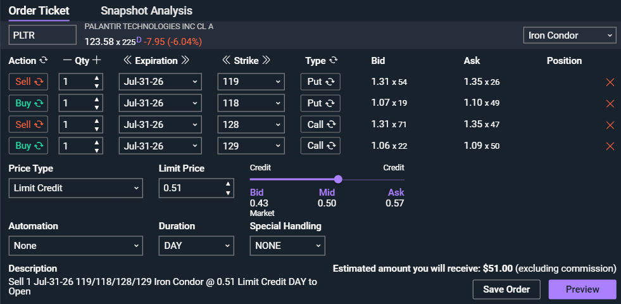Click the PLTR symbol input field
The width and height of the screenshot is (621, 304).
pyautogui.click(x=42, y=35)
